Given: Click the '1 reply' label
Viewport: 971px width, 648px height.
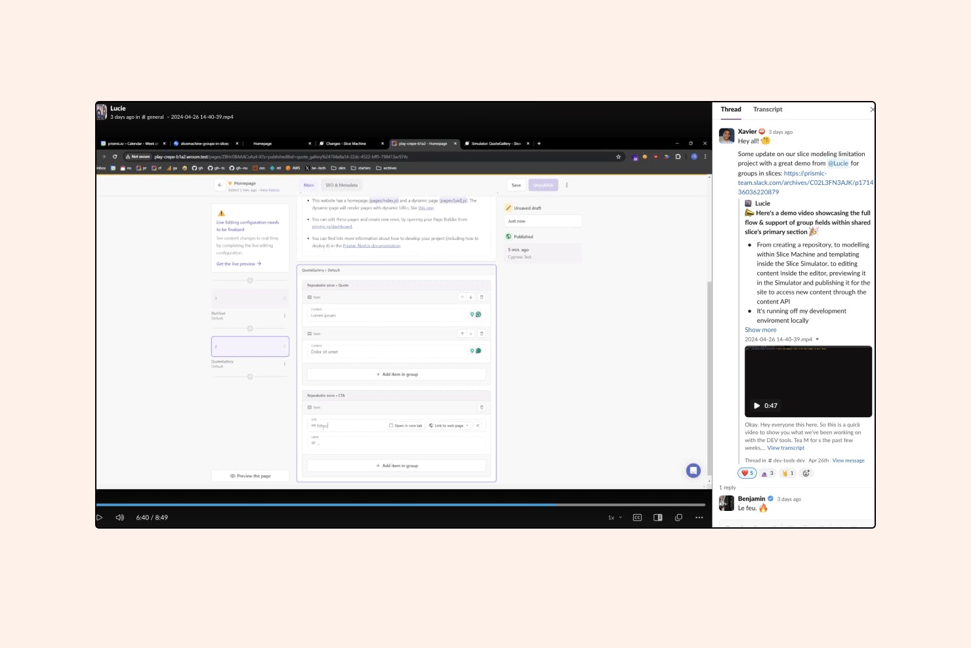Looking at the screenshot, I should tap(728, 487).
